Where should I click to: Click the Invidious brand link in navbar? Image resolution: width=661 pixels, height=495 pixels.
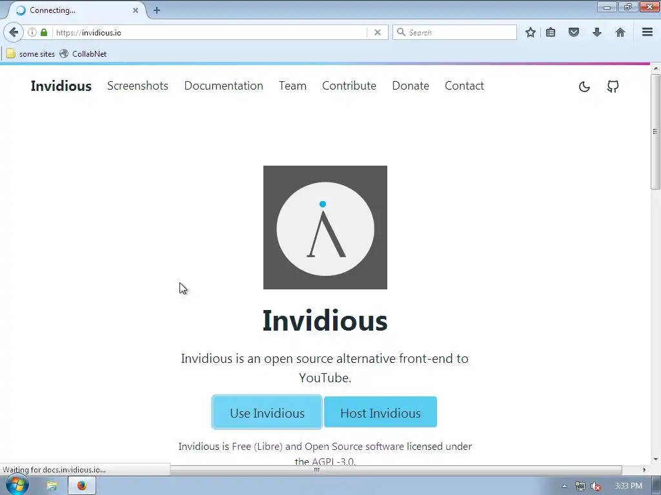tap(61, 86)
